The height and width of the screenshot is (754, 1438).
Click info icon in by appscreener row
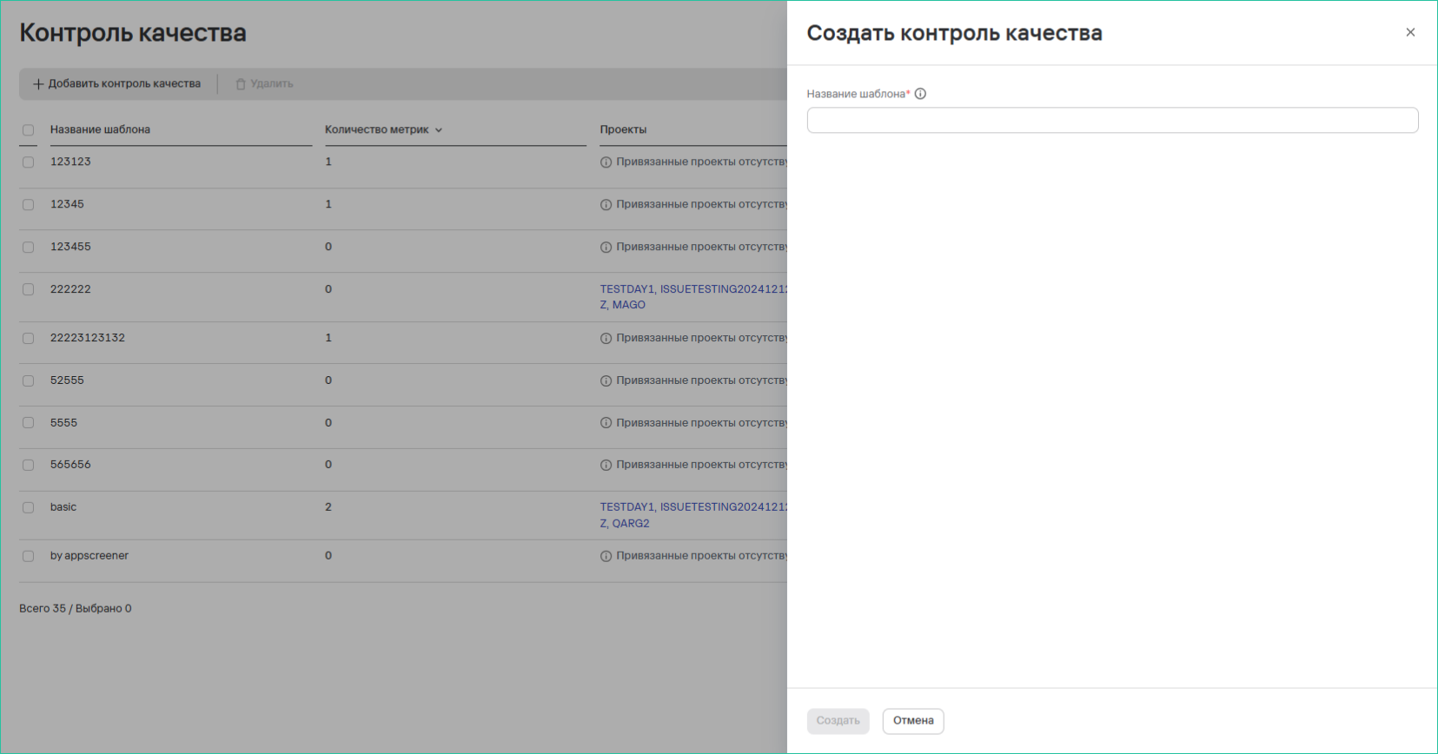click(x=606, y=557)
